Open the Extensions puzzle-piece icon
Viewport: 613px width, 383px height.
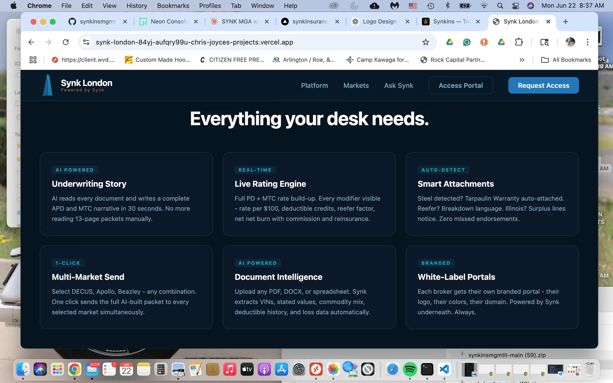(519, 42)
